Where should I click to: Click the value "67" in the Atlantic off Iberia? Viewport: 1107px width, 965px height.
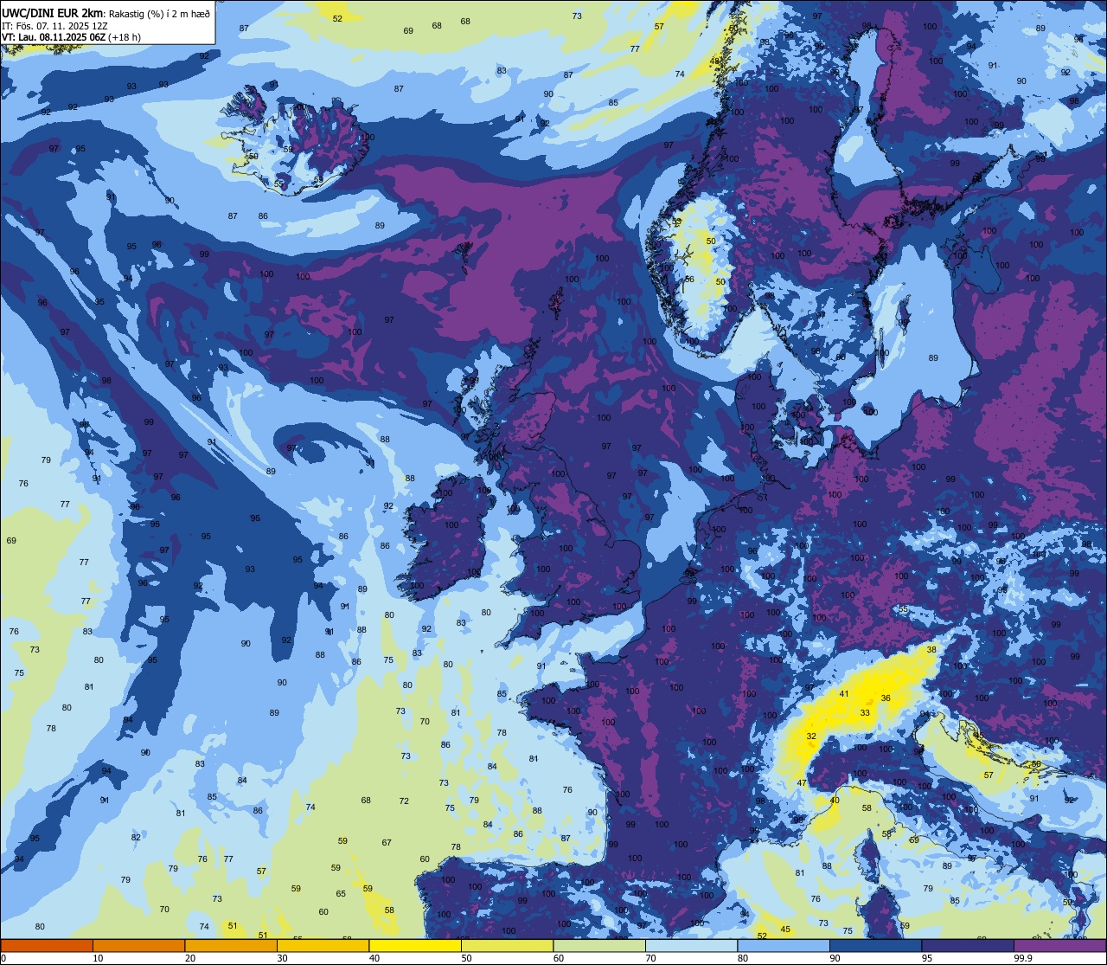[387, 843]
